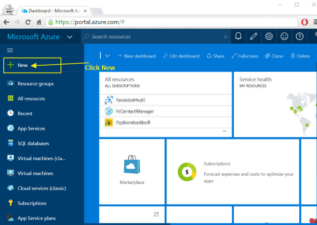This screenshot has height=225, width=317.
Task: Expand the Microsoft Azure chevron dropdown
Action: 70,37
